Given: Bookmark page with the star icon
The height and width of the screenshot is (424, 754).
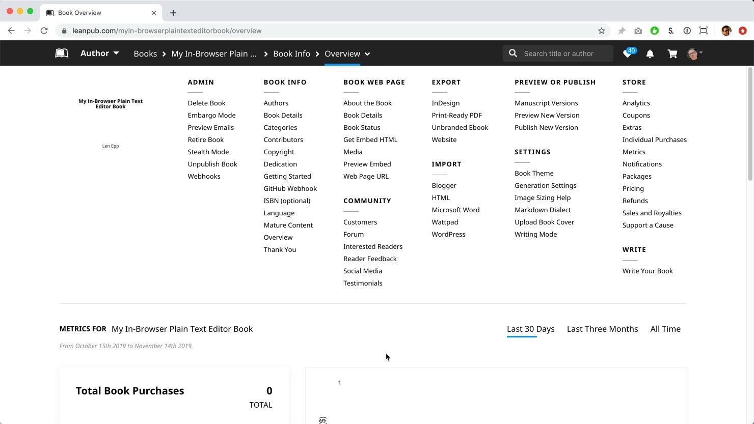Looking at the screenshot, I should (602, 31).
